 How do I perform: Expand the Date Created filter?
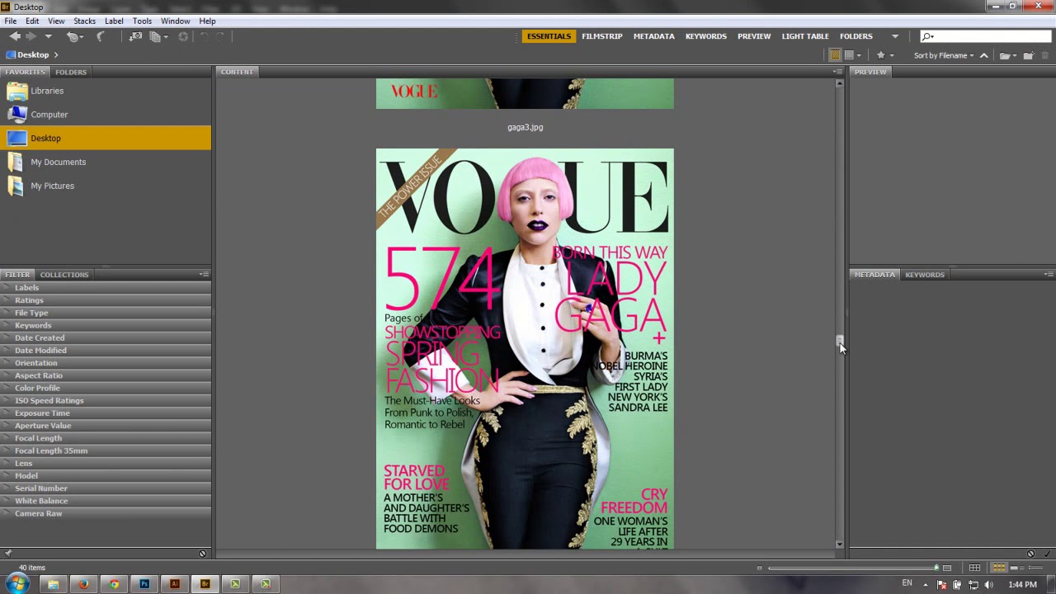106,337
